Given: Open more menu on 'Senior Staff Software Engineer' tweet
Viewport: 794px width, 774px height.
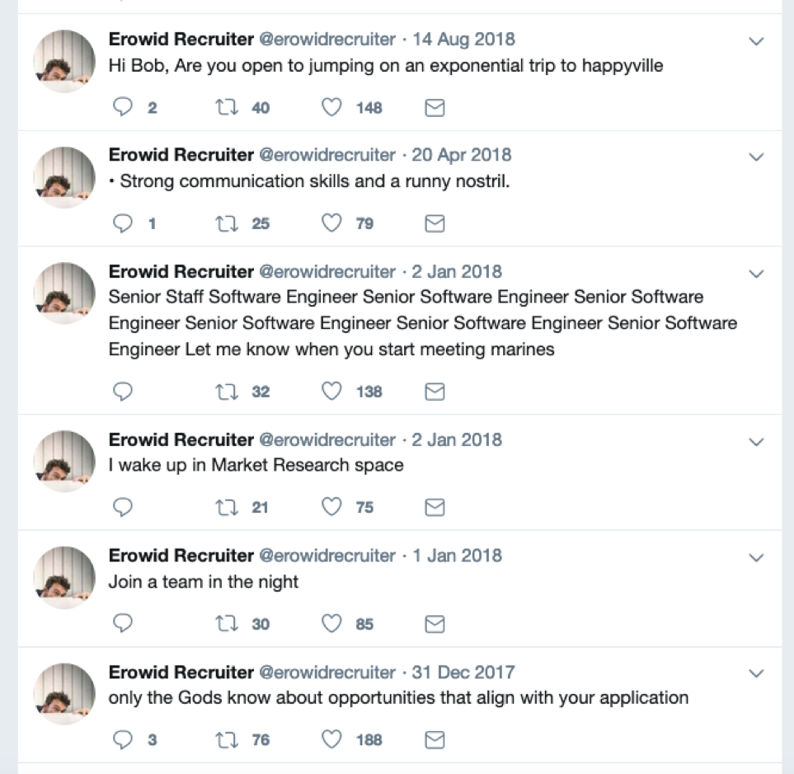Looking at the screenshot, I should (756, 274).
